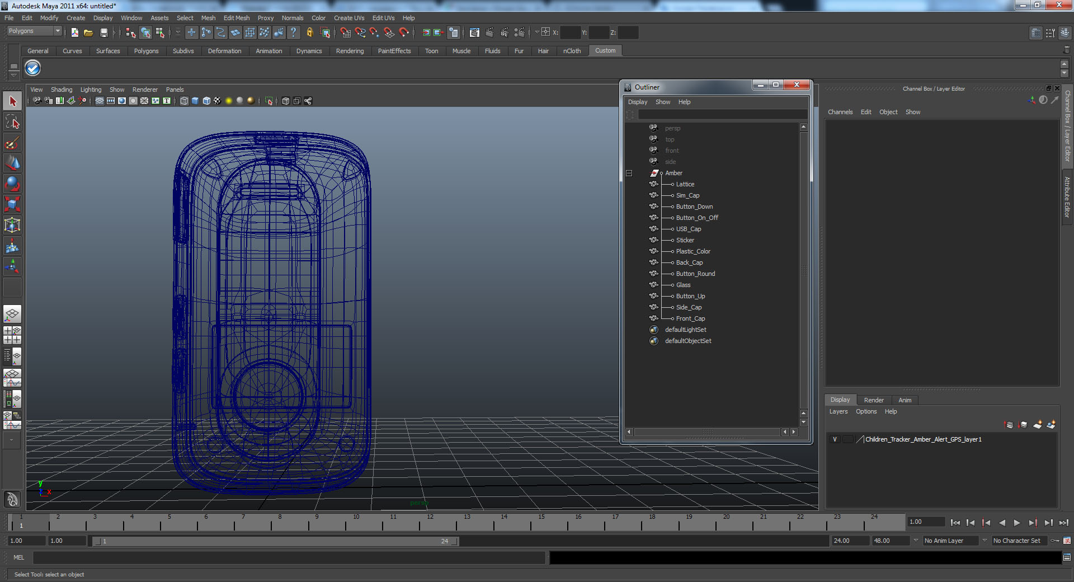This screenshot has height=582, width=1074.
Task: Collapse status line section handle near save icon
Action: tap(114, 32)
